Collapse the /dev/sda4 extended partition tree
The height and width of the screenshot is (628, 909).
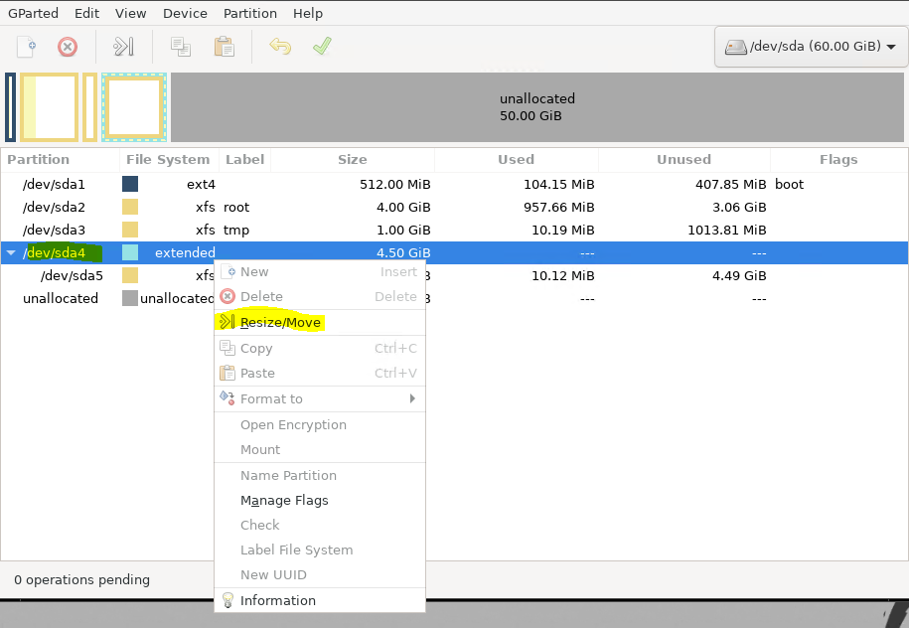(11, 252)
